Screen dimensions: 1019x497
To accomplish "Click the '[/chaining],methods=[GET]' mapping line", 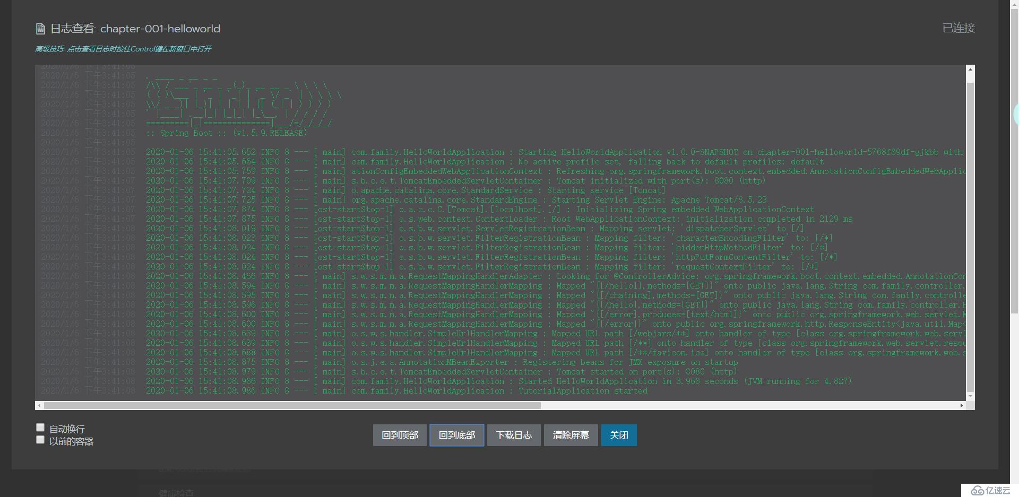I will pyautogui.click(x=556, y=295).
